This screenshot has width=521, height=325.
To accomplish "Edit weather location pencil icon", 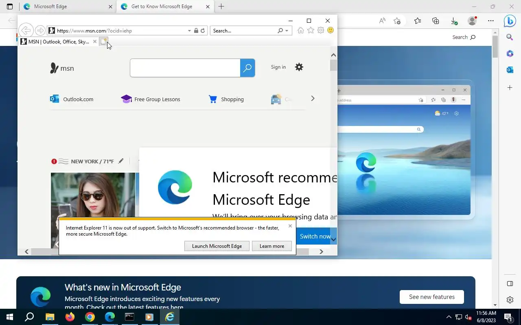I will coord(121,161).
